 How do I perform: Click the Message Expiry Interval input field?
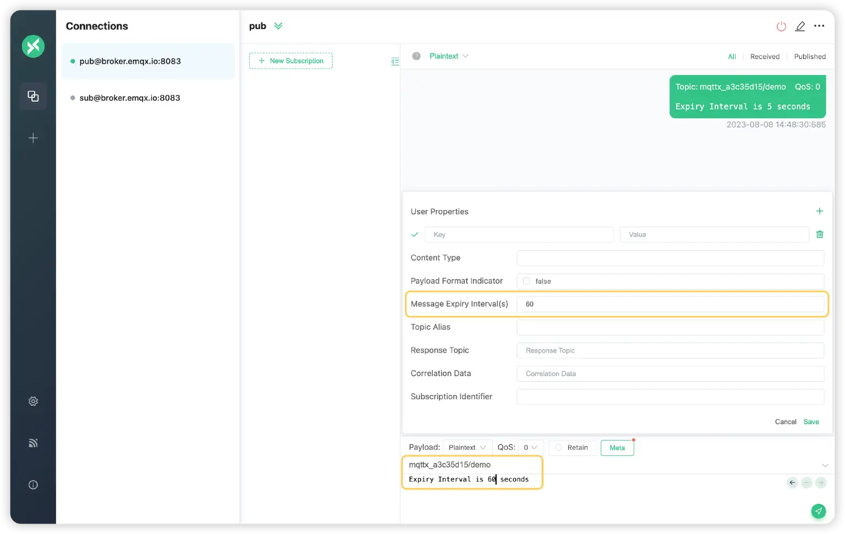[x=670, y=304]
